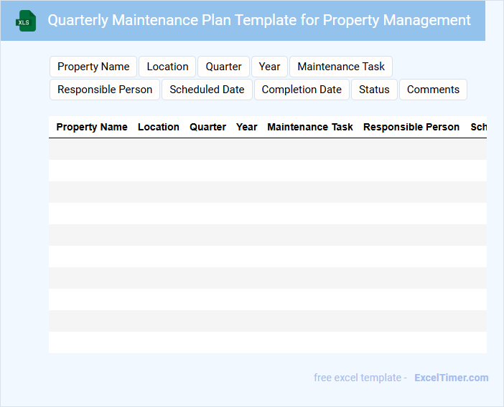
Task: Select the Maintenance Task column header
Action: (x=310, y=127)
